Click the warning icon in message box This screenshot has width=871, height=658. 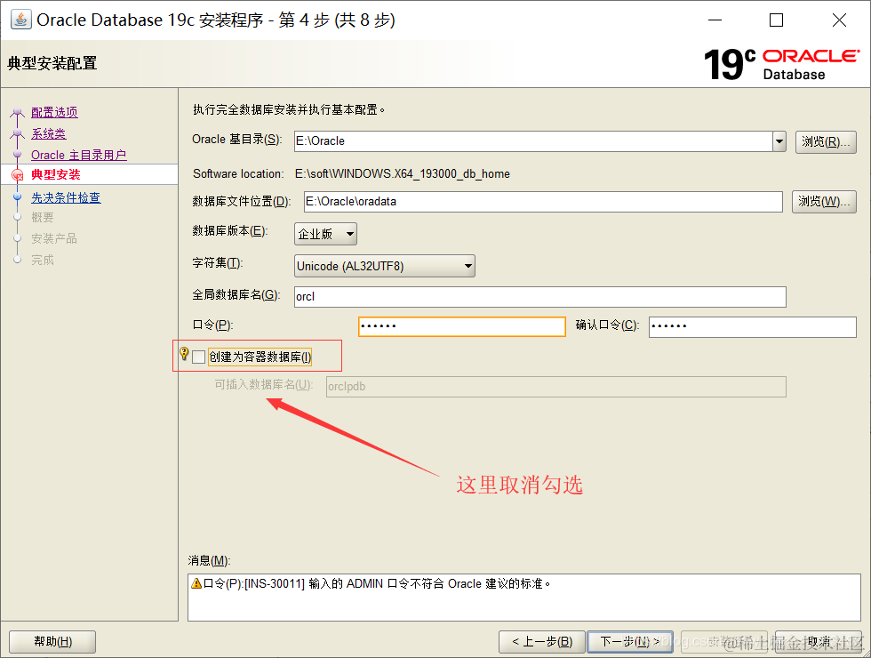196,583
